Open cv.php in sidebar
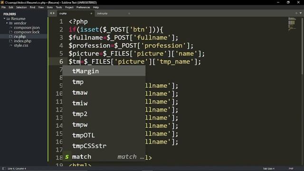The image size is (304, 171). click(x=19, y=37)
